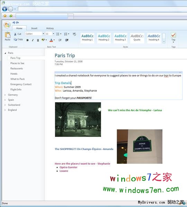The height and width of the screenshot is (207, 187).
Task: Switch to the History ribbon tab
Action: 50,28
